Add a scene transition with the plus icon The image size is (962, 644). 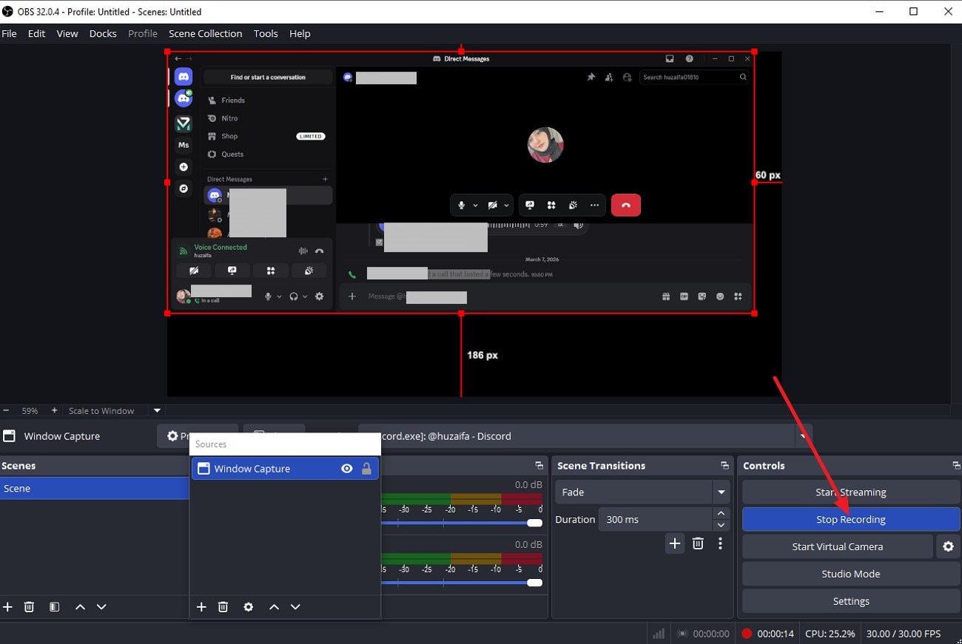tap(674, 543)
